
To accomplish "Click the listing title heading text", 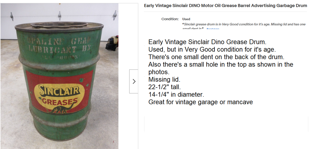I will point(225,6).
